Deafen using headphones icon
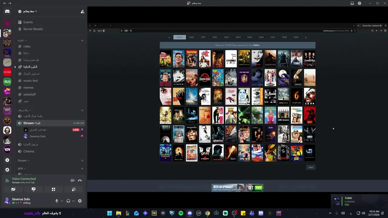Screen dimensions: 388x218 click(x=68, y=201)
